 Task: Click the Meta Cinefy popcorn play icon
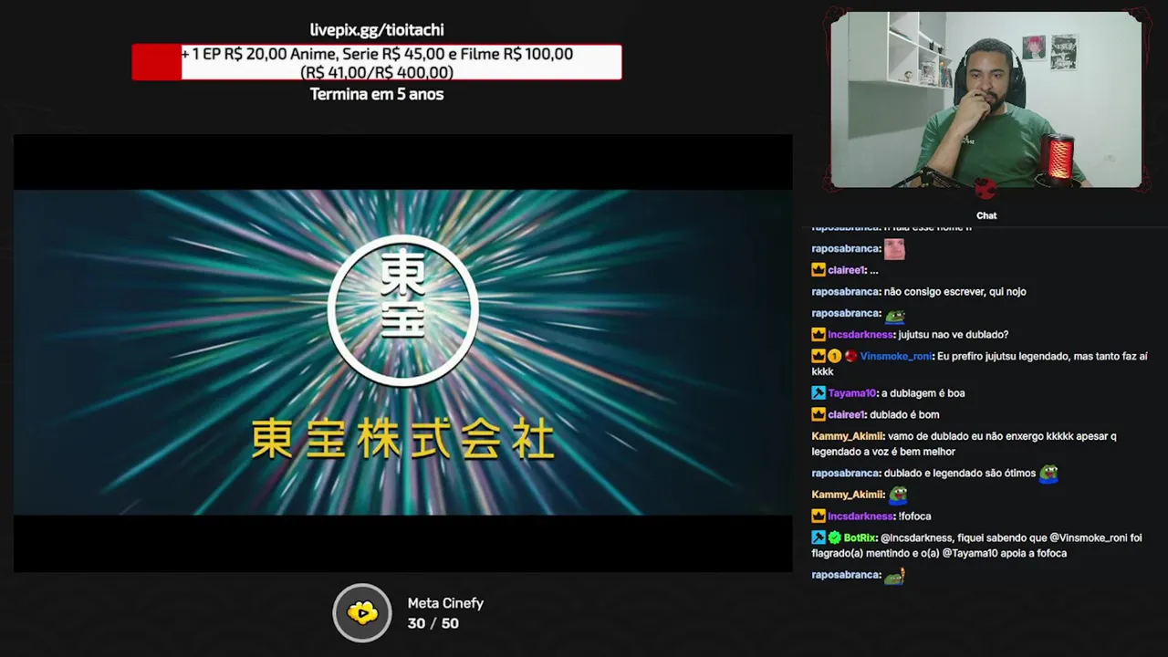[x=362, y=612]
